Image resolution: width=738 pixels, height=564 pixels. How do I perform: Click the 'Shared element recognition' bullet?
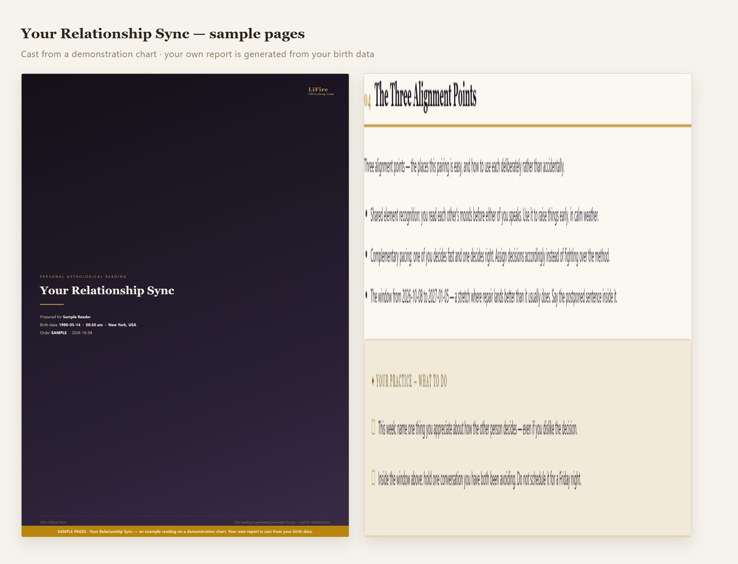coord(482,216)
